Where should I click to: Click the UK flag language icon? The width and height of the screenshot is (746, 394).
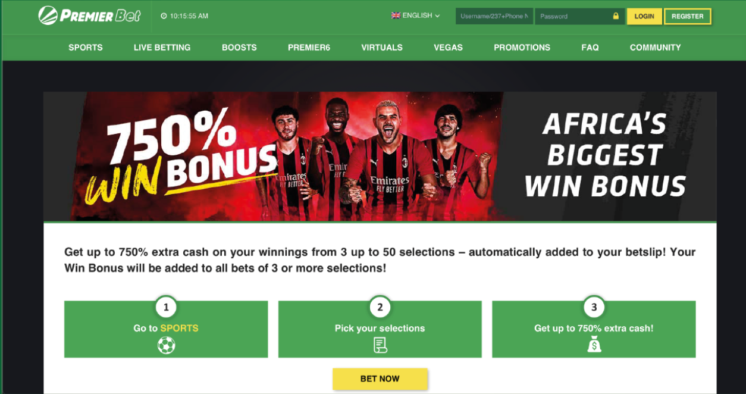tap(396, 15)
